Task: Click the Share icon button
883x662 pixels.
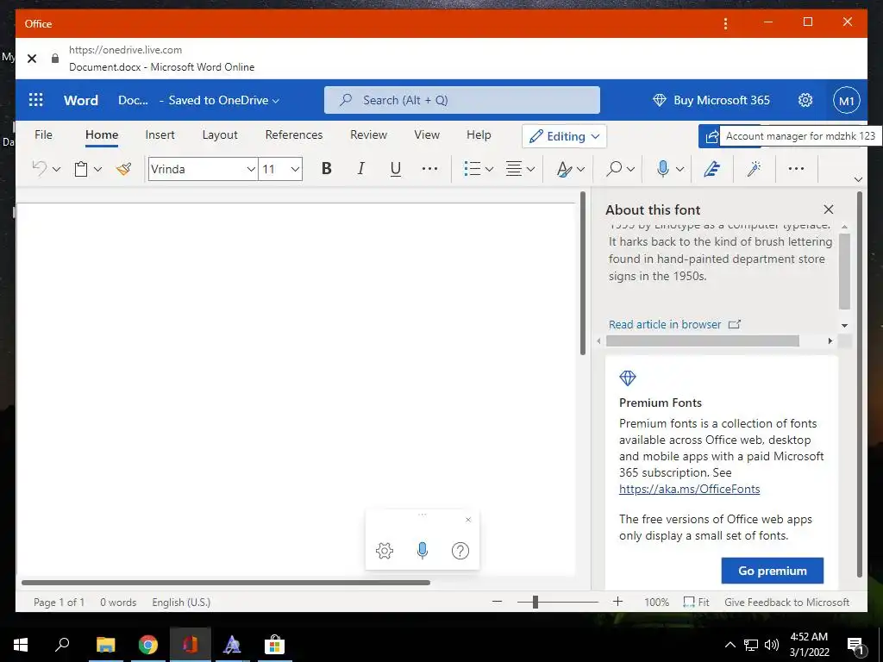Action: (711, 136)
